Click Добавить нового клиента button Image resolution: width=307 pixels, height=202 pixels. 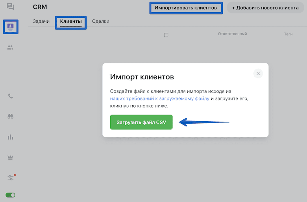[x=265, y=7]
